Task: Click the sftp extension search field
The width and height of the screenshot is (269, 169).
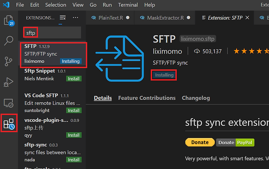Action: [x=52, y=33]
